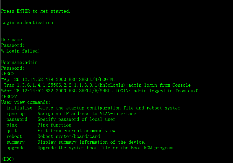The height and width of the screenshot is (163, 233).
Task: Click the 'Reboot system/board/card' description
Action: [x=69, y=136]
